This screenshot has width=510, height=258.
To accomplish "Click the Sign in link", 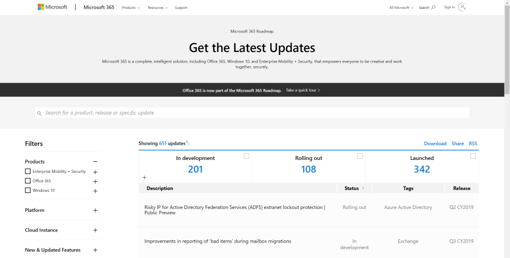I will click(449, 7).
